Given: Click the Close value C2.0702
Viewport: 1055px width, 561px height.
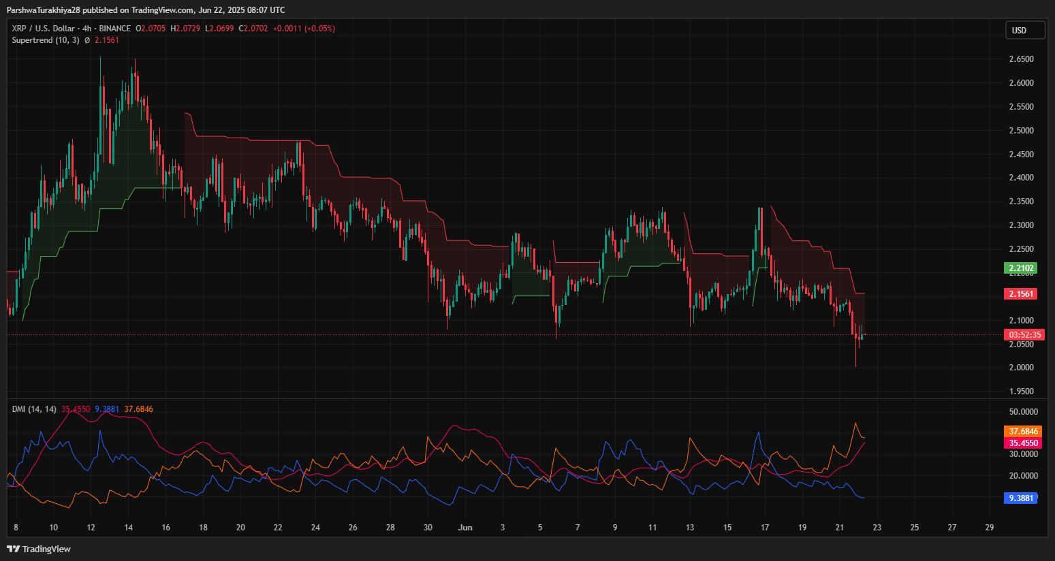Looking at the screenshot, I should tap(253, 29).
